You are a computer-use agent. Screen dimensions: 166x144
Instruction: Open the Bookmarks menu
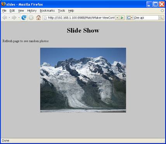coord(47,11)
